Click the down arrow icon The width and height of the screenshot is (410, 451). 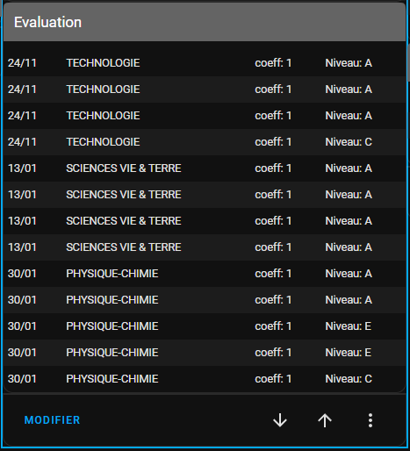tap(280, 420)
